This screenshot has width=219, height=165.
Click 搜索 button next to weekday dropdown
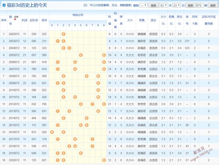pos(153,5)
